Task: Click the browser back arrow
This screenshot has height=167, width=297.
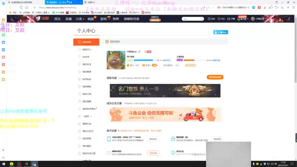Action: 10,7
